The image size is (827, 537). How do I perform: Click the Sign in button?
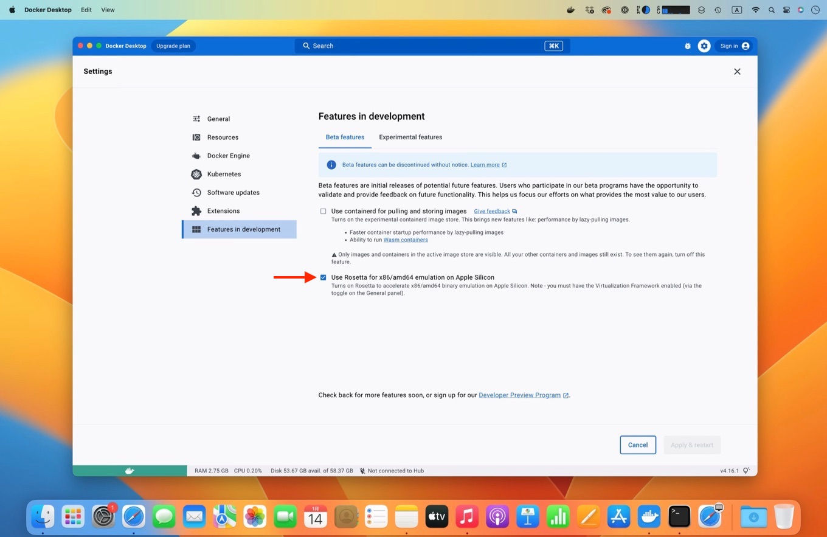coord(735,46)
